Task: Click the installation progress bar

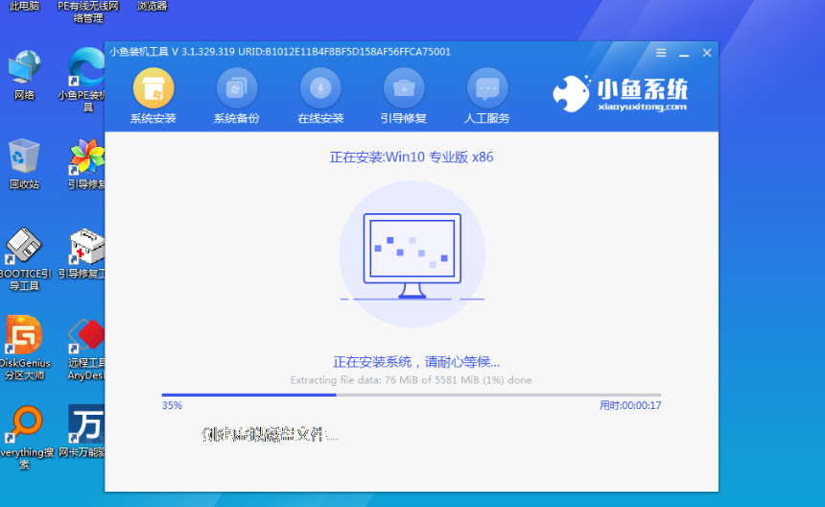Action: tap(411, 395)
